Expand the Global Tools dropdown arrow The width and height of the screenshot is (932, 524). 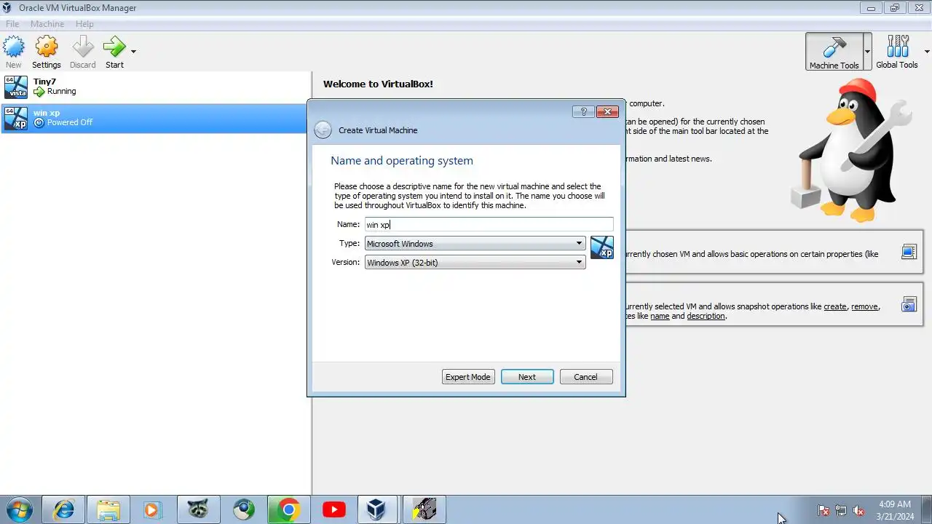coord(927,52)
